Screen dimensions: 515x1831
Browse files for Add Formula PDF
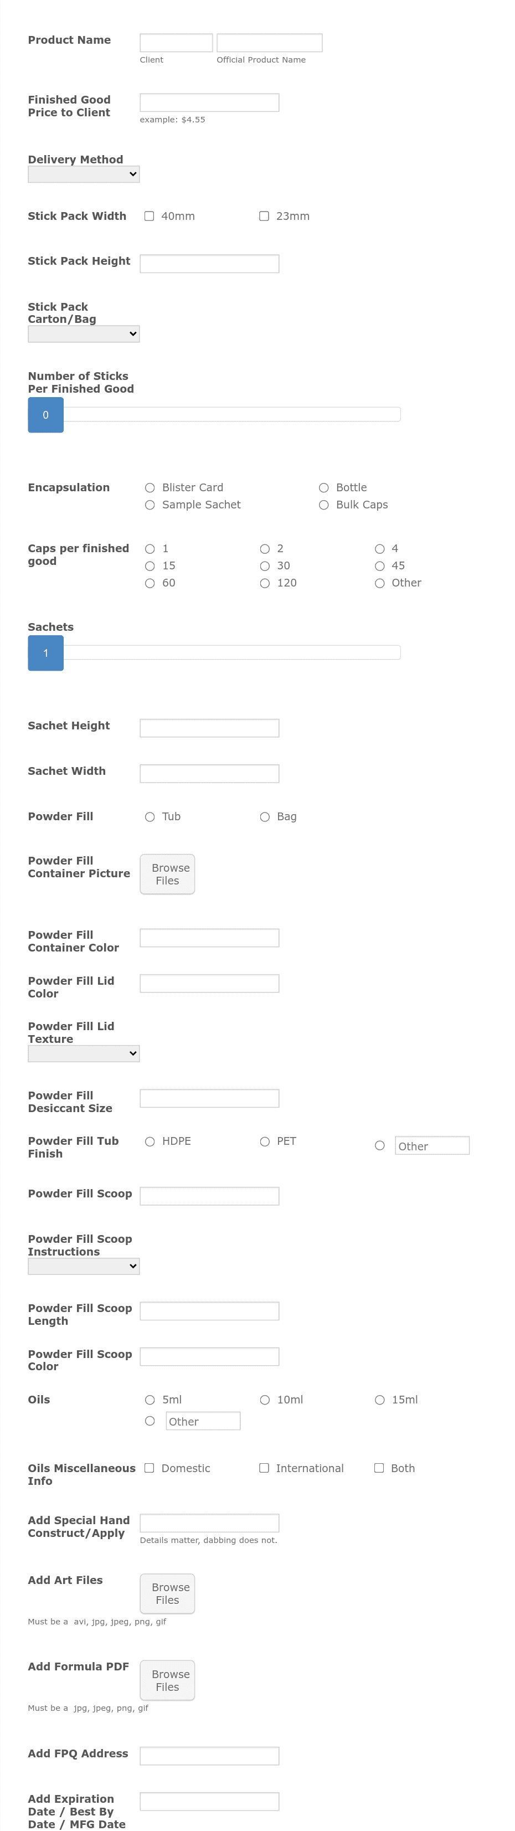point(168,1680)
